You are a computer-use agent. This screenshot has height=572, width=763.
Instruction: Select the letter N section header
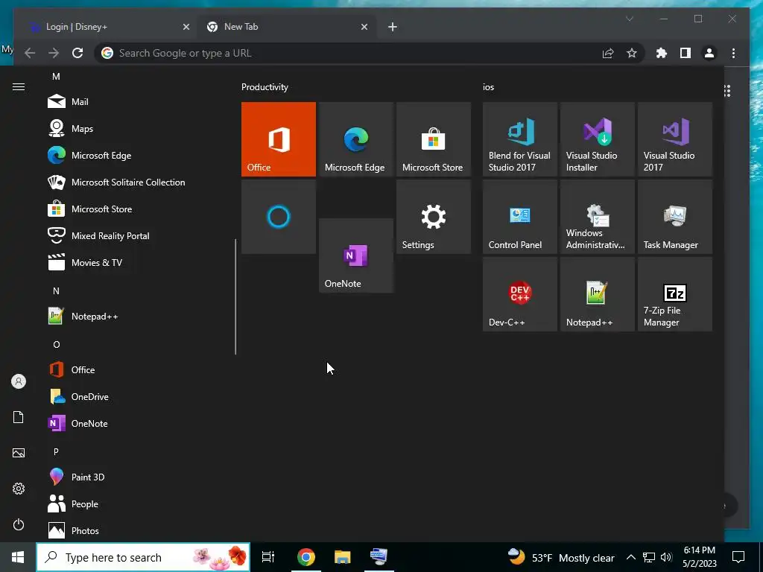point(56,291)
